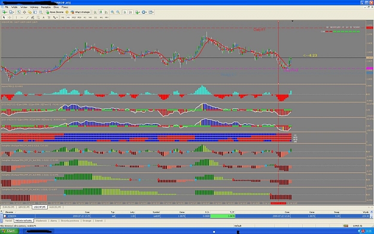The height and width of the screenshot is (234, 374).
Task: Select the Fibonacci retracement tool
Action: pos(38,17)
